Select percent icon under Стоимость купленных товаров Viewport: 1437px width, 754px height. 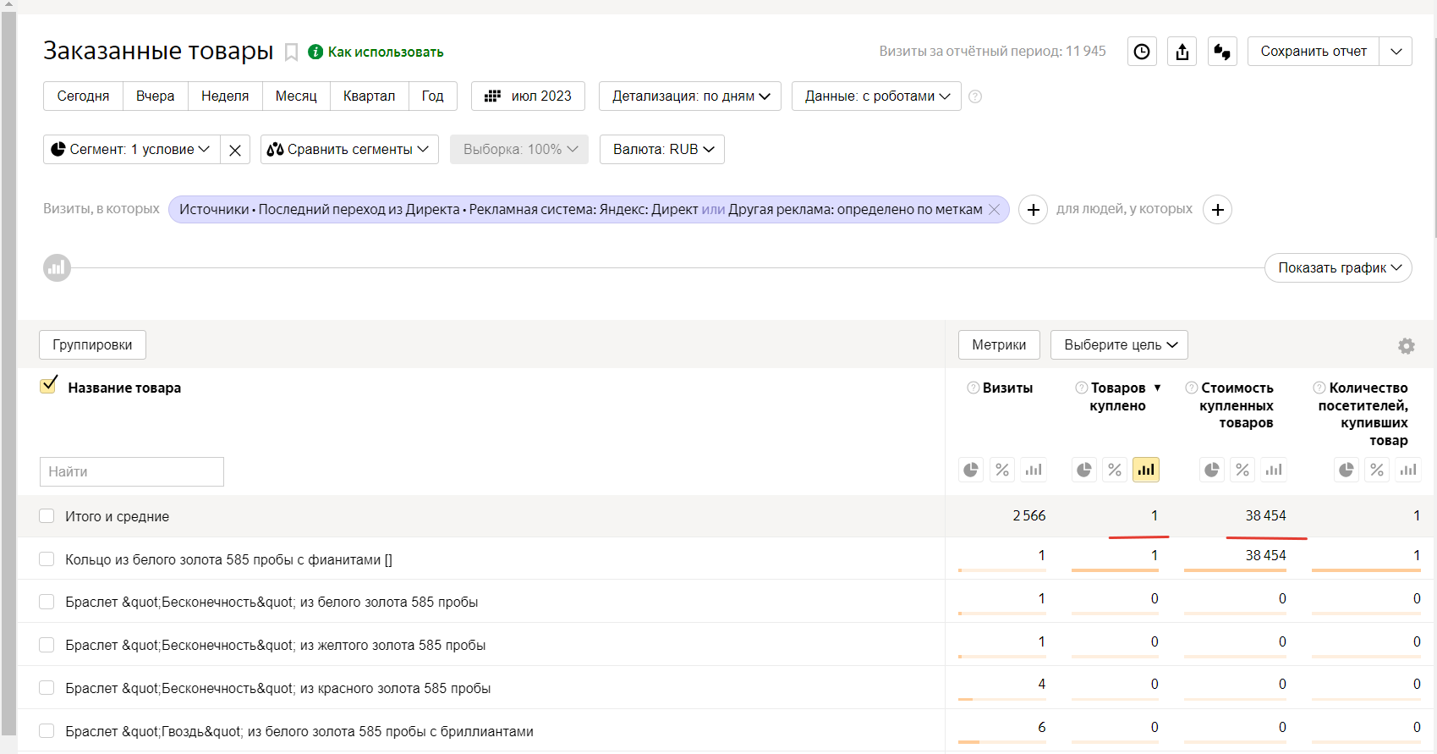pyautogui.click(x=1242, y=470)
